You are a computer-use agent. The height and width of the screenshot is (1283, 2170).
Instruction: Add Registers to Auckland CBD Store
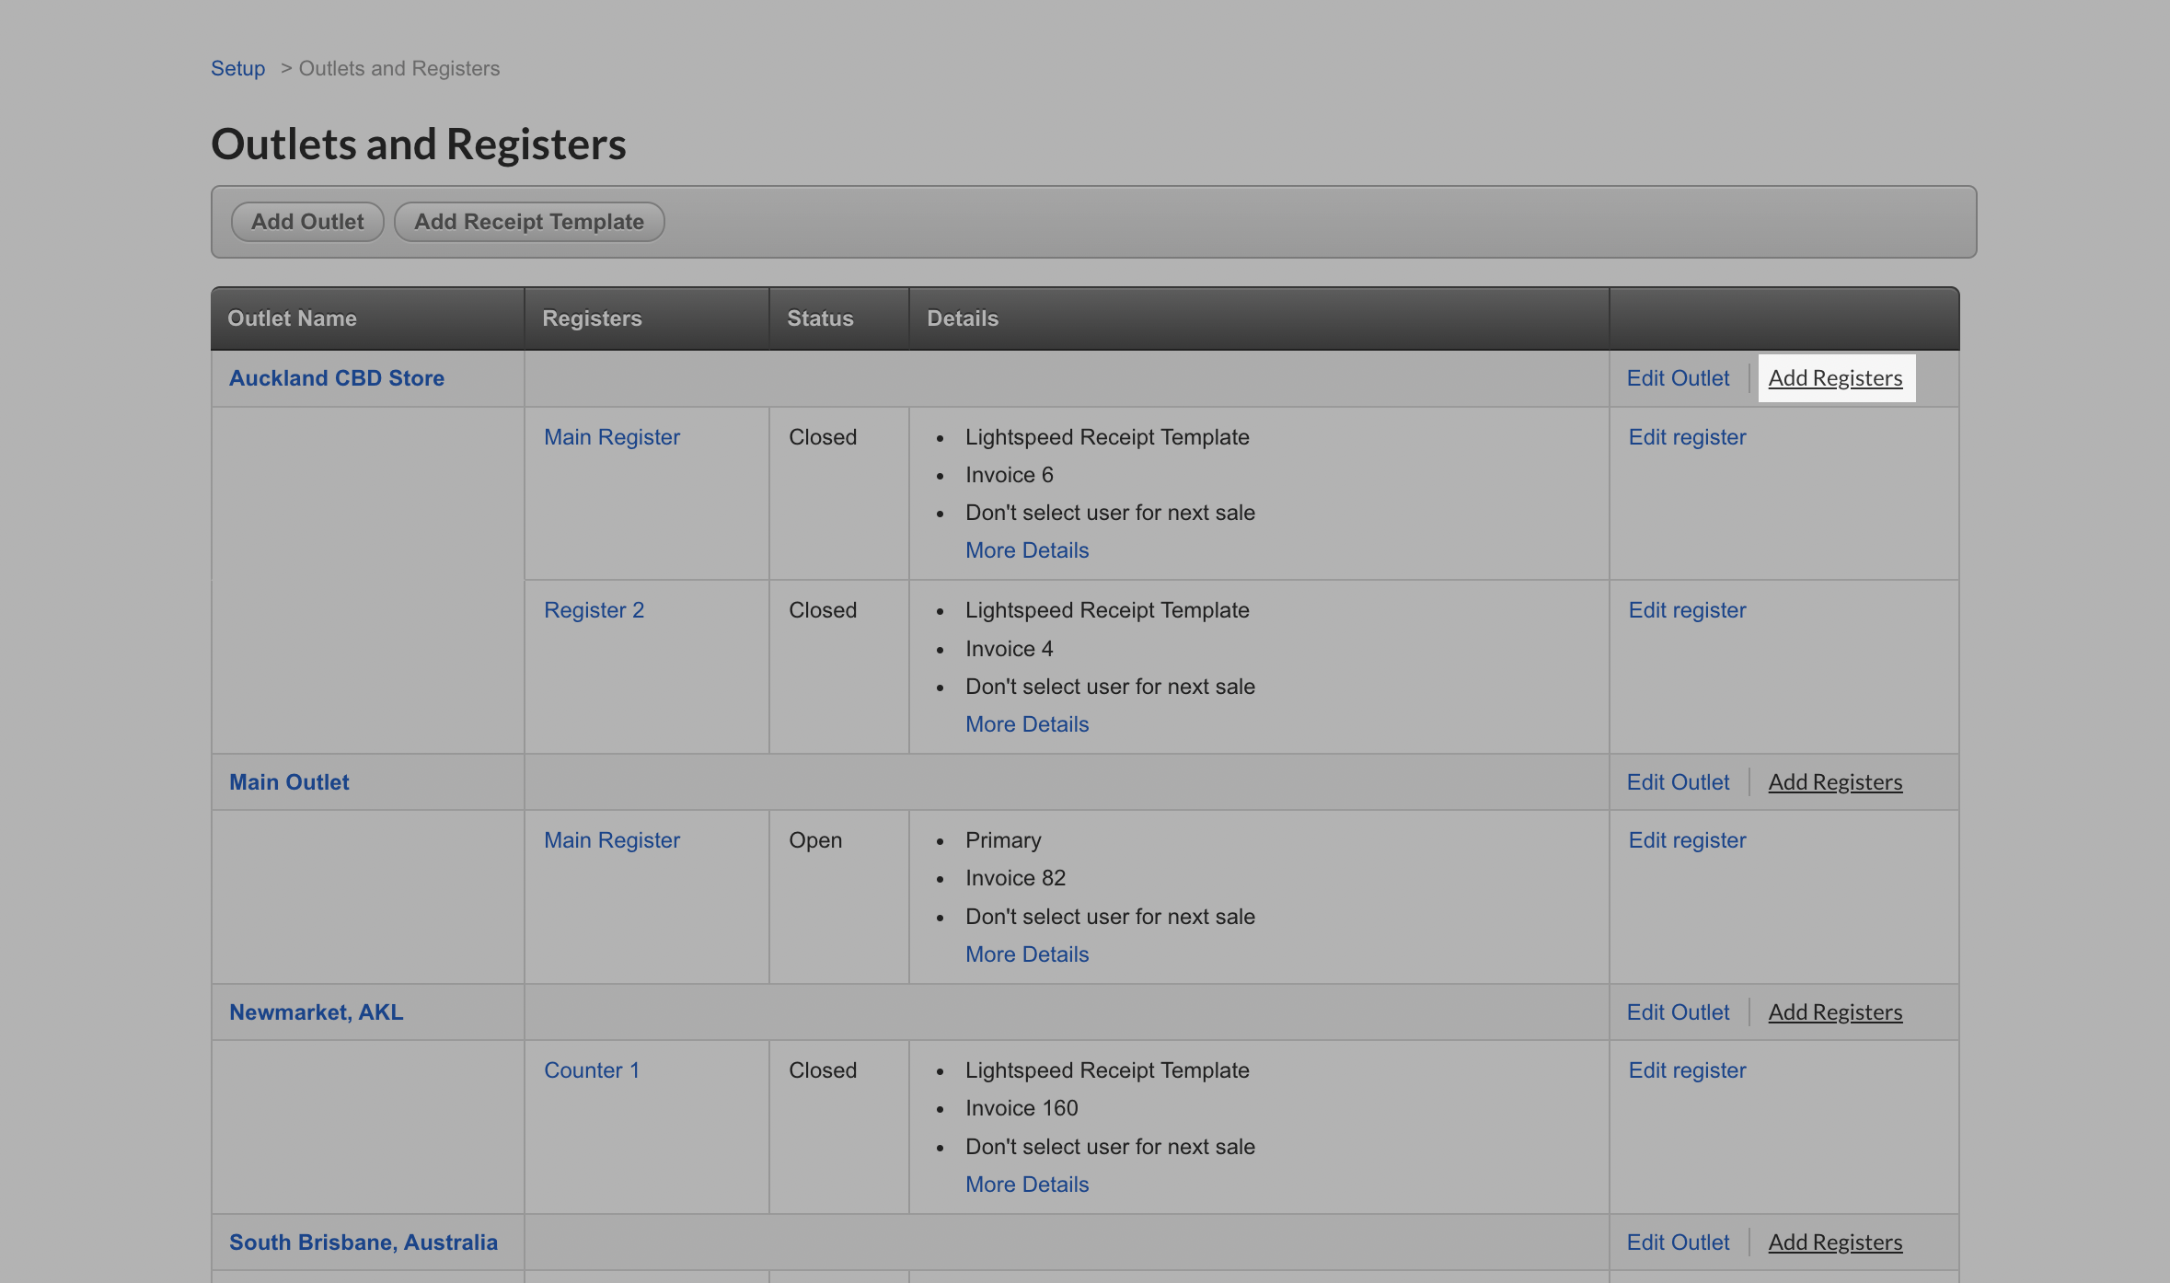(1835, 377)
